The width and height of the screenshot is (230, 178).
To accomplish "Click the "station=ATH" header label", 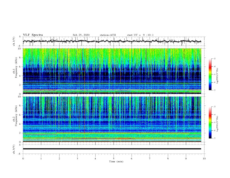I will pos(108,35).
